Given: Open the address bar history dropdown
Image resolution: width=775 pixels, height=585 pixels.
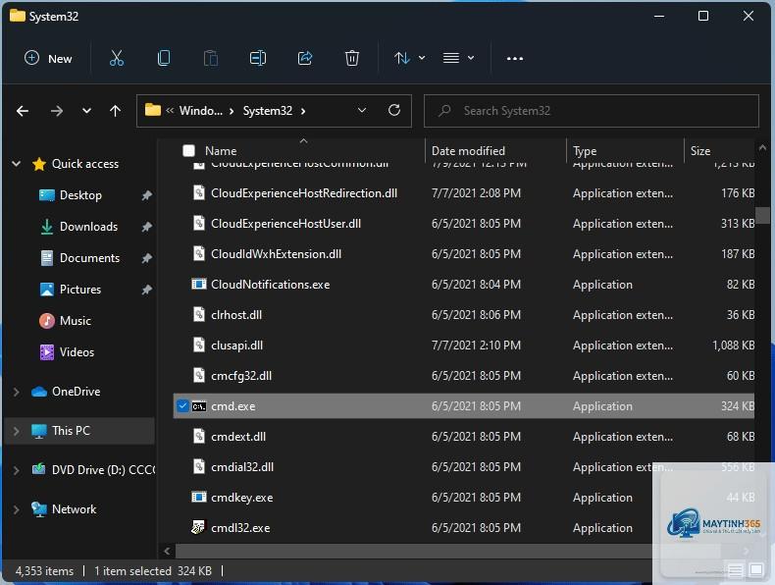Looking at the screenshot, I should click(x=362, y=110).
